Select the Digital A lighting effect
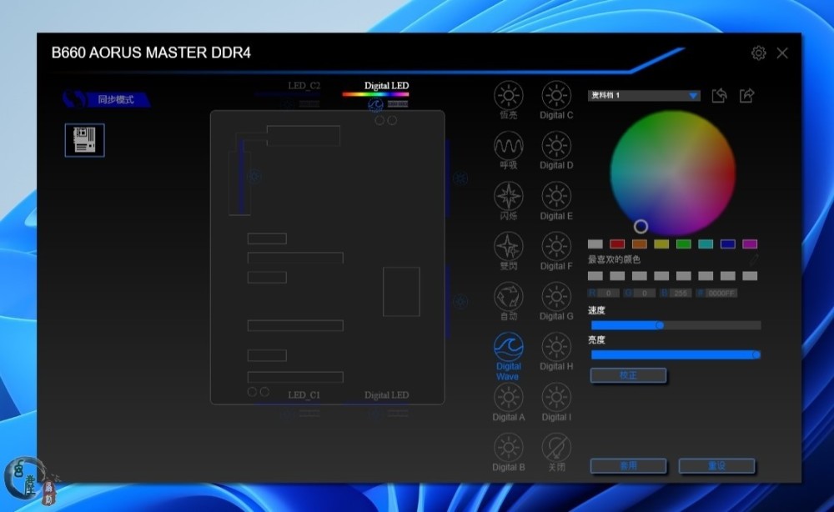Image resolution: width=834 pixels, height=512 pixels. 508,398
